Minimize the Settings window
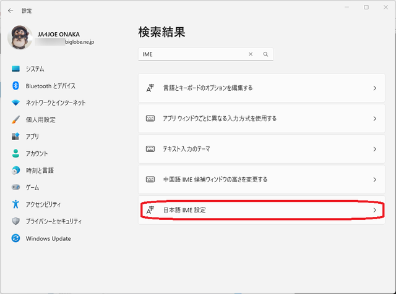Screen dimensions: 396x294 (x=346, y=7)
